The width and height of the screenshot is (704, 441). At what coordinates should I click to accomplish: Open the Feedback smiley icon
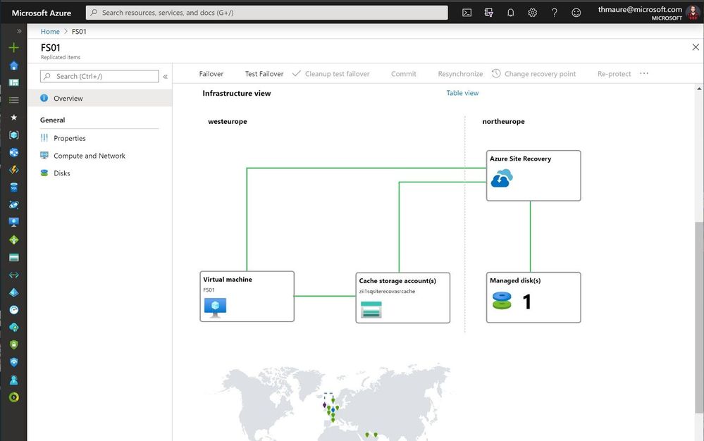tap(576, 13)
